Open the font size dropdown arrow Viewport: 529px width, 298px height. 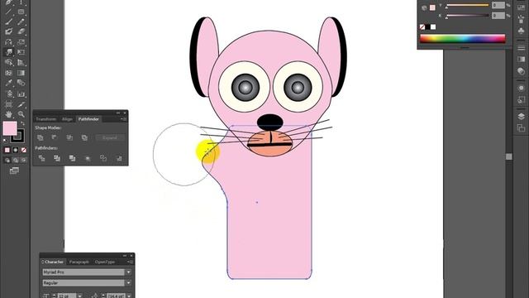79,296
